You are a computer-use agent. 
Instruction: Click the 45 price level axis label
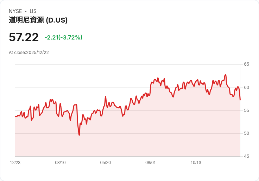pos(246,156)
